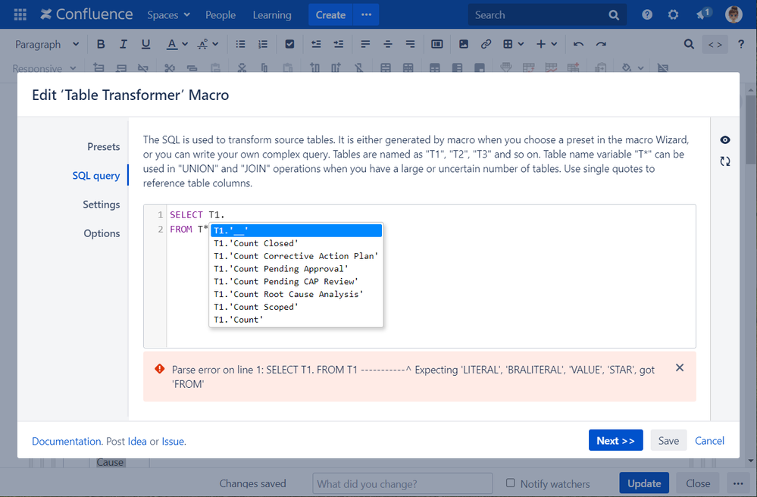
Task: Click the outdent icon
Action: (x=316, y=45)
